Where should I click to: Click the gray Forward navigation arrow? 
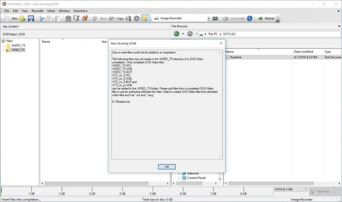[190, 34]
